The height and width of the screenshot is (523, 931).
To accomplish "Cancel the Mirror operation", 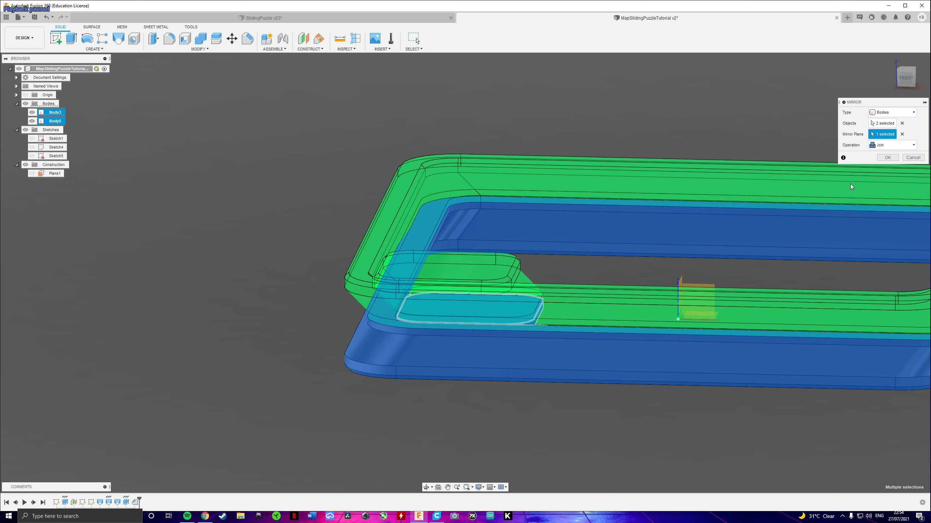I will [914, 157].
